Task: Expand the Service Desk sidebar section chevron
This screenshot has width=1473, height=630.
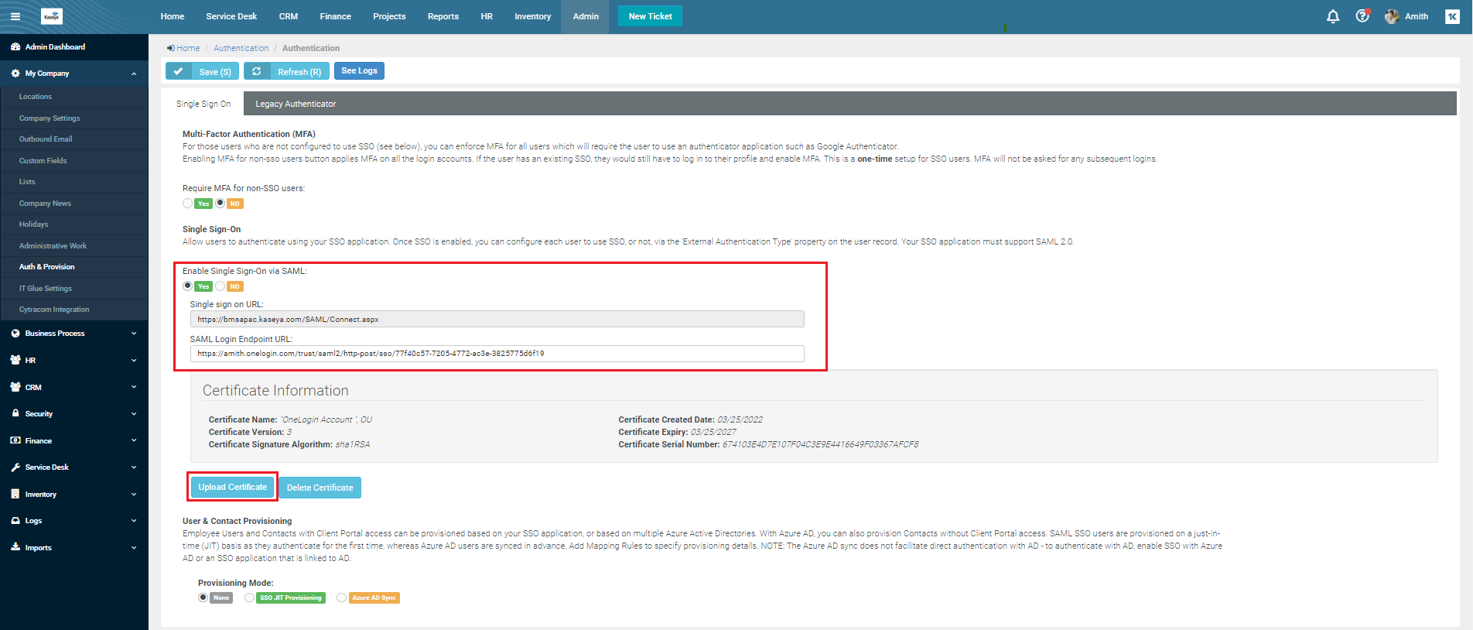Action: 134,467
